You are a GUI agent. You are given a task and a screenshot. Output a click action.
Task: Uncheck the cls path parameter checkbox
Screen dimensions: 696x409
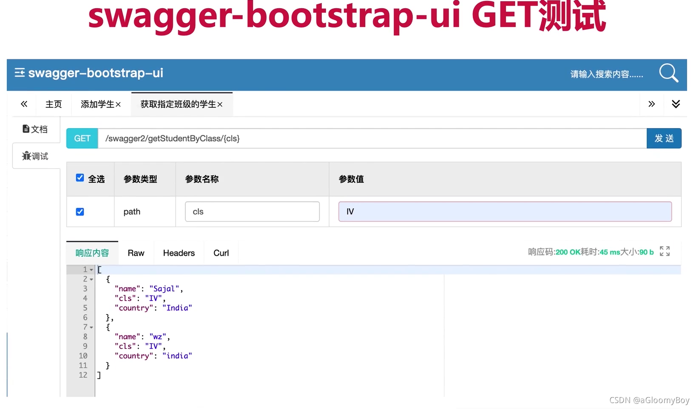(80, 212)
